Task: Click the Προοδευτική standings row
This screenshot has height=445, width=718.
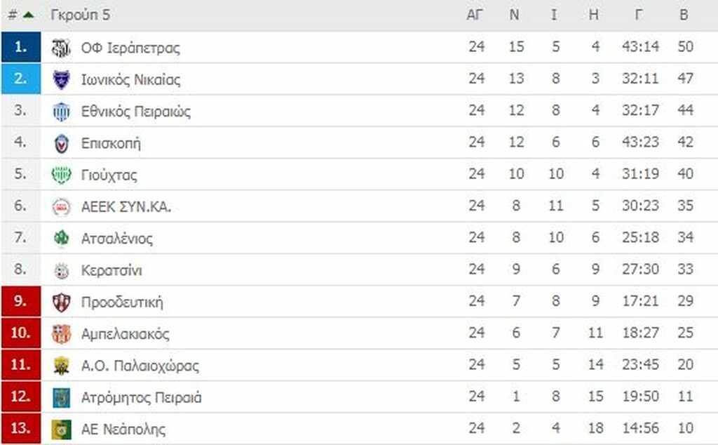Action: pos(280,301)
